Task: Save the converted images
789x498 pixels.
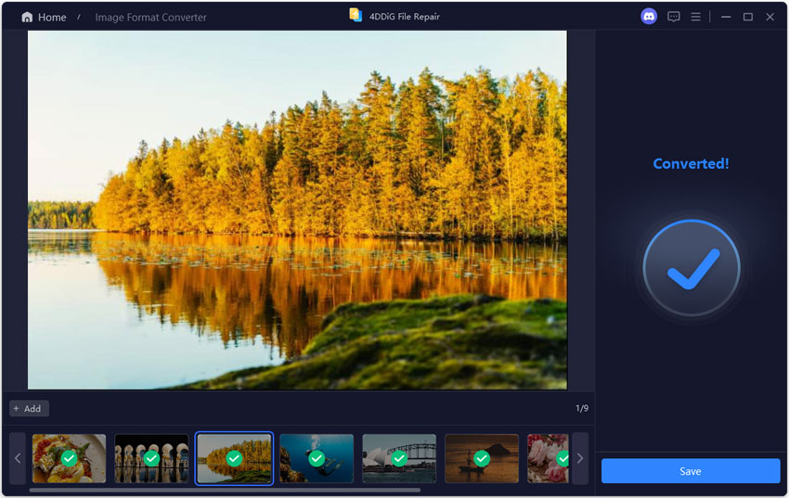Action: (691, 471)
